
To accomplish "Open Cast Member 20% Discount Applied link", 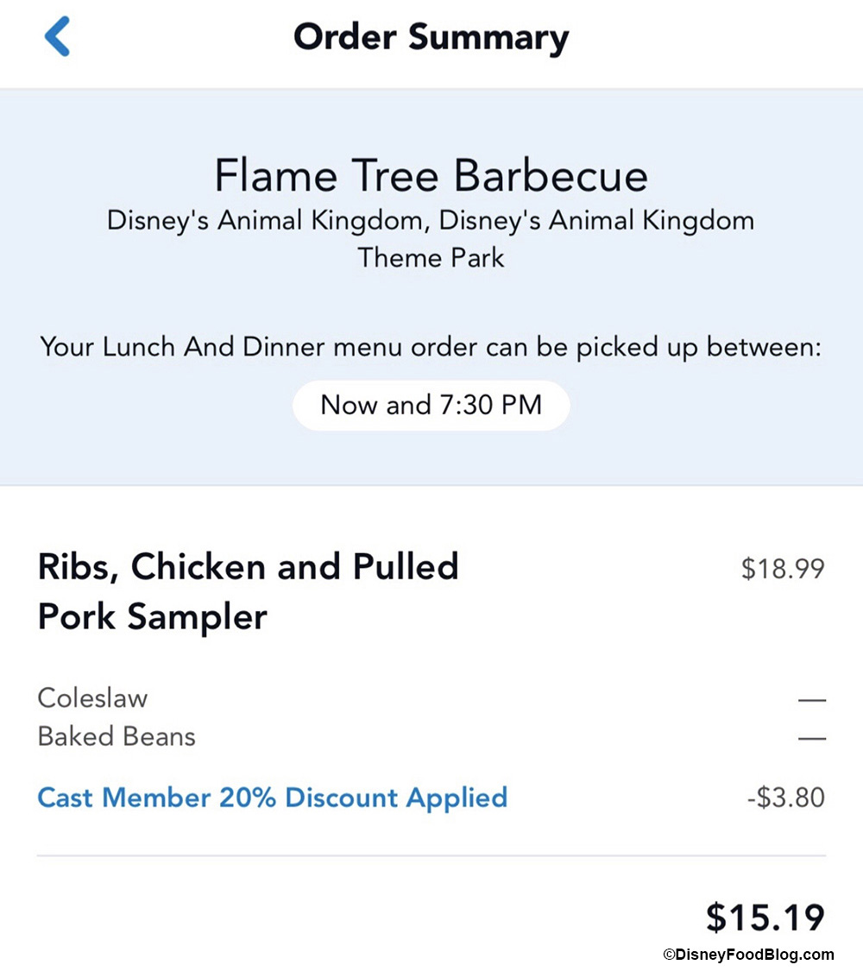I will 272,797.
